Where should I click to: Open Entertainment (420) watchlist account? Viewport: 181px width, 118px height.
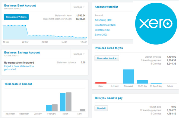click(x=105, y=25)
